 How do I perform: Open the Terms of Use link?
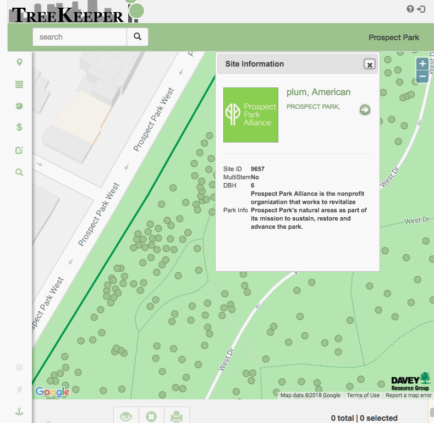pyautogui.click(x=363, y=395)
